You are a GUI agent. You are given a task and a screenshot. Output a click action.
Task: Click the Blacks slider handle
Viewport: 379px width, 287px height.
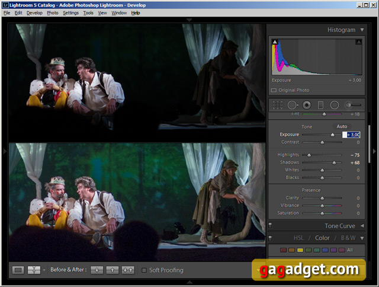pyautogui.click(x=322, y=178)
